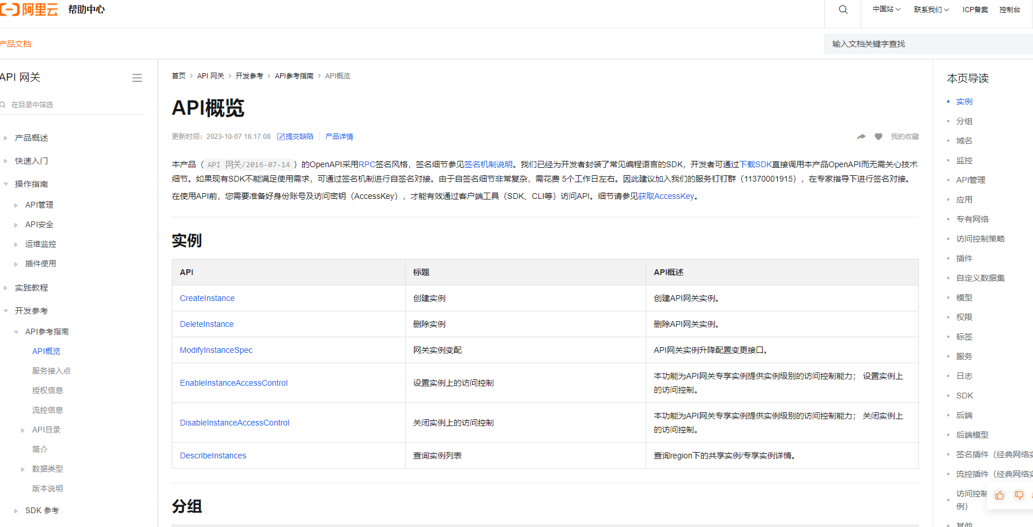The height and width of the screenshot is (527, 1033).
Task: Open 签名机制说明 link
Action: click(x=488, y=164)
